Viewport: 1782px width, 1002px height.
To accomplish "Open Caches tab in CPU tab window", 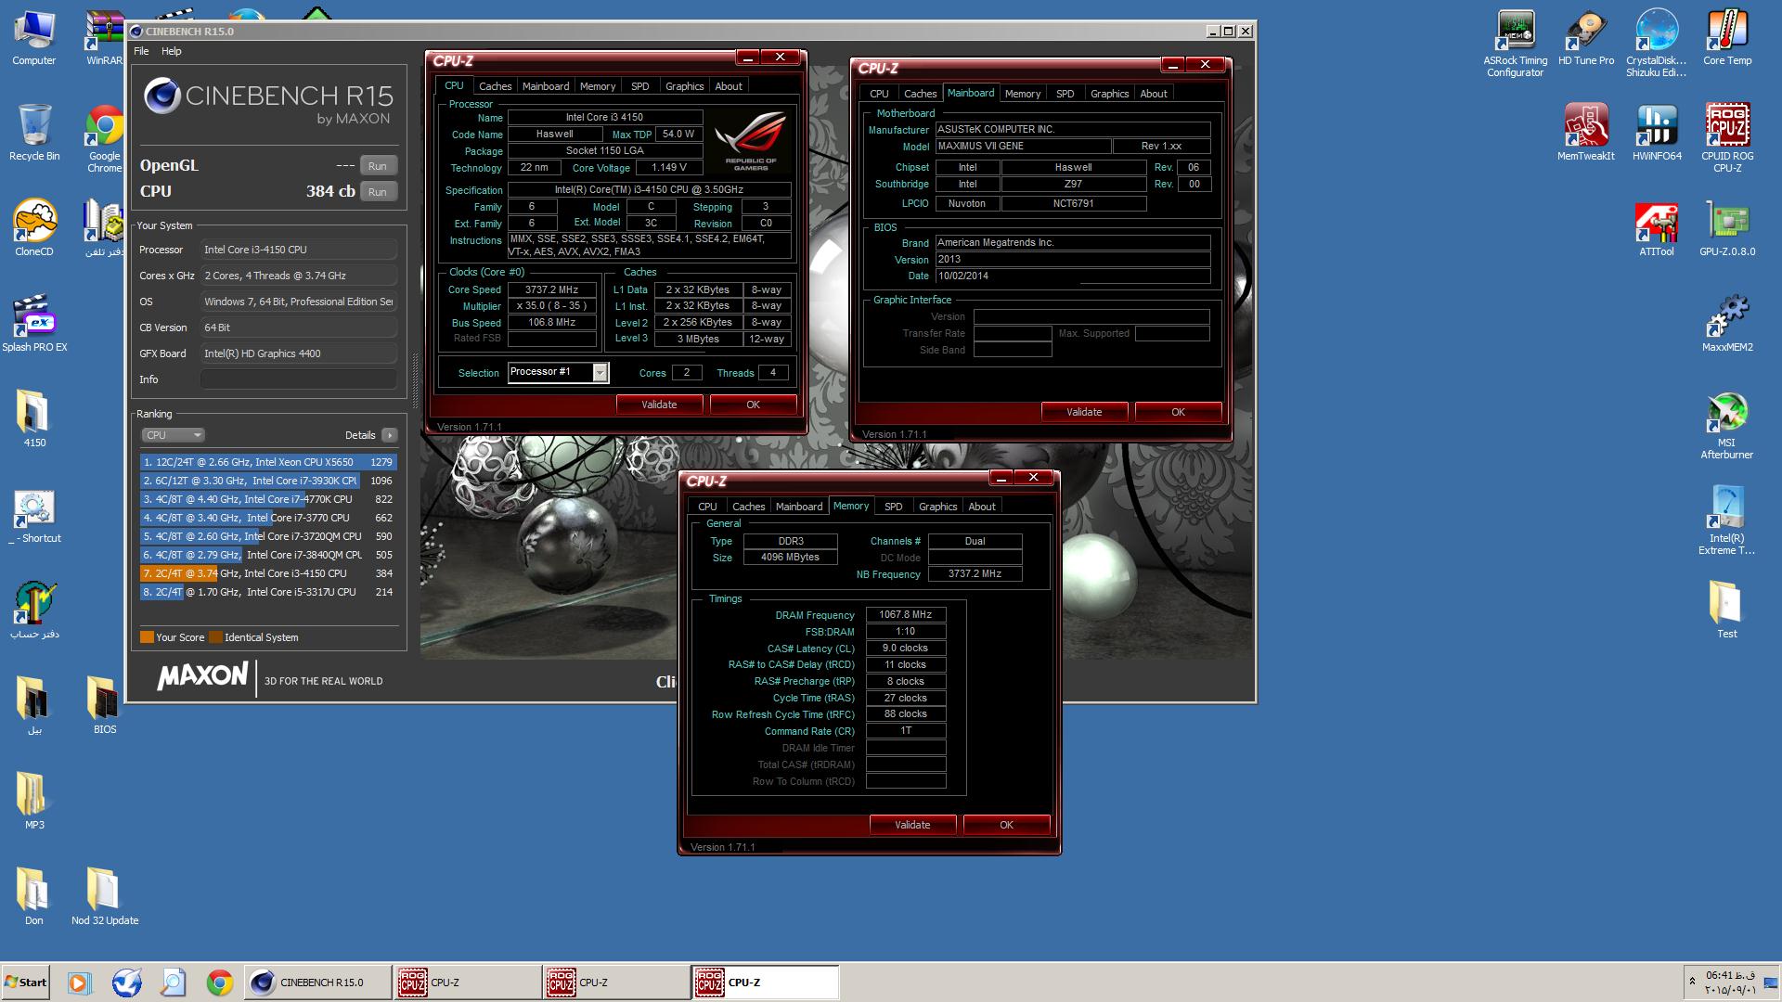I will pos(495,86).
